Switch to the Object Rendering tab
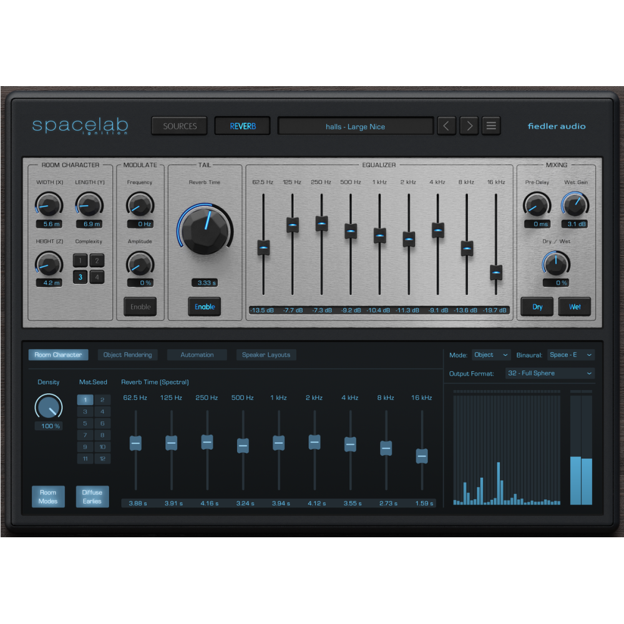Screen dimensions: 624x624 point(127,354)
